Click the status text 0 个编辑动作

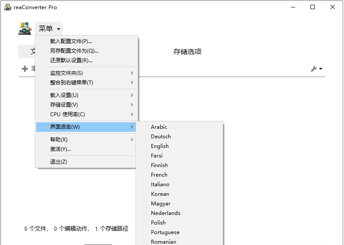[x=72, y=229]
